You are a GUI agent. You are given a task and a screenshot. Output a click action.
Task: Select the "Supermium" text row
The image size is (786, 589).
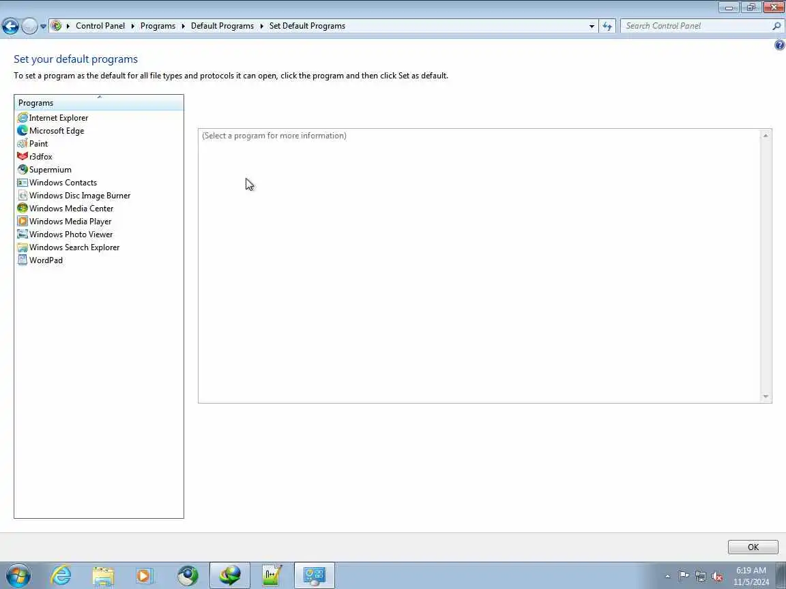click(x=50, y=170)
